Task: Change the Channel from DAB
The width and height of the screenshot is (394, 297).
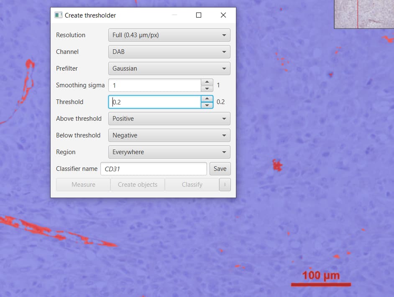Action: click(x=169, y=52)
